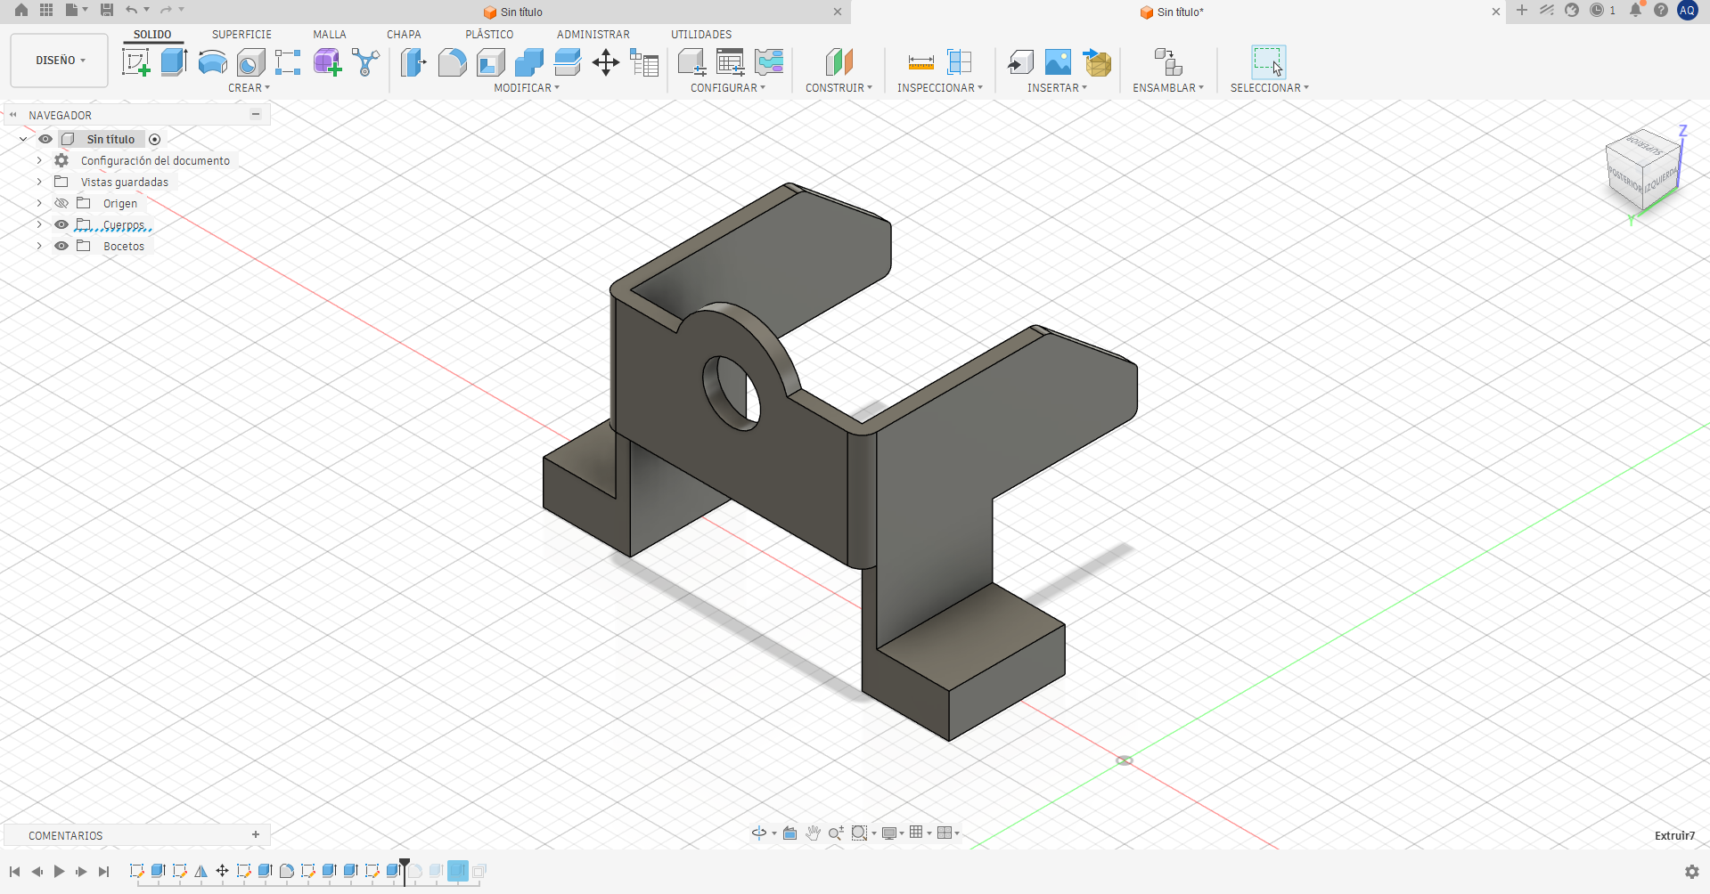Viewport: 1710px width, 894px height.
Task: Select the Revolve tool icon
Action: 212,62
